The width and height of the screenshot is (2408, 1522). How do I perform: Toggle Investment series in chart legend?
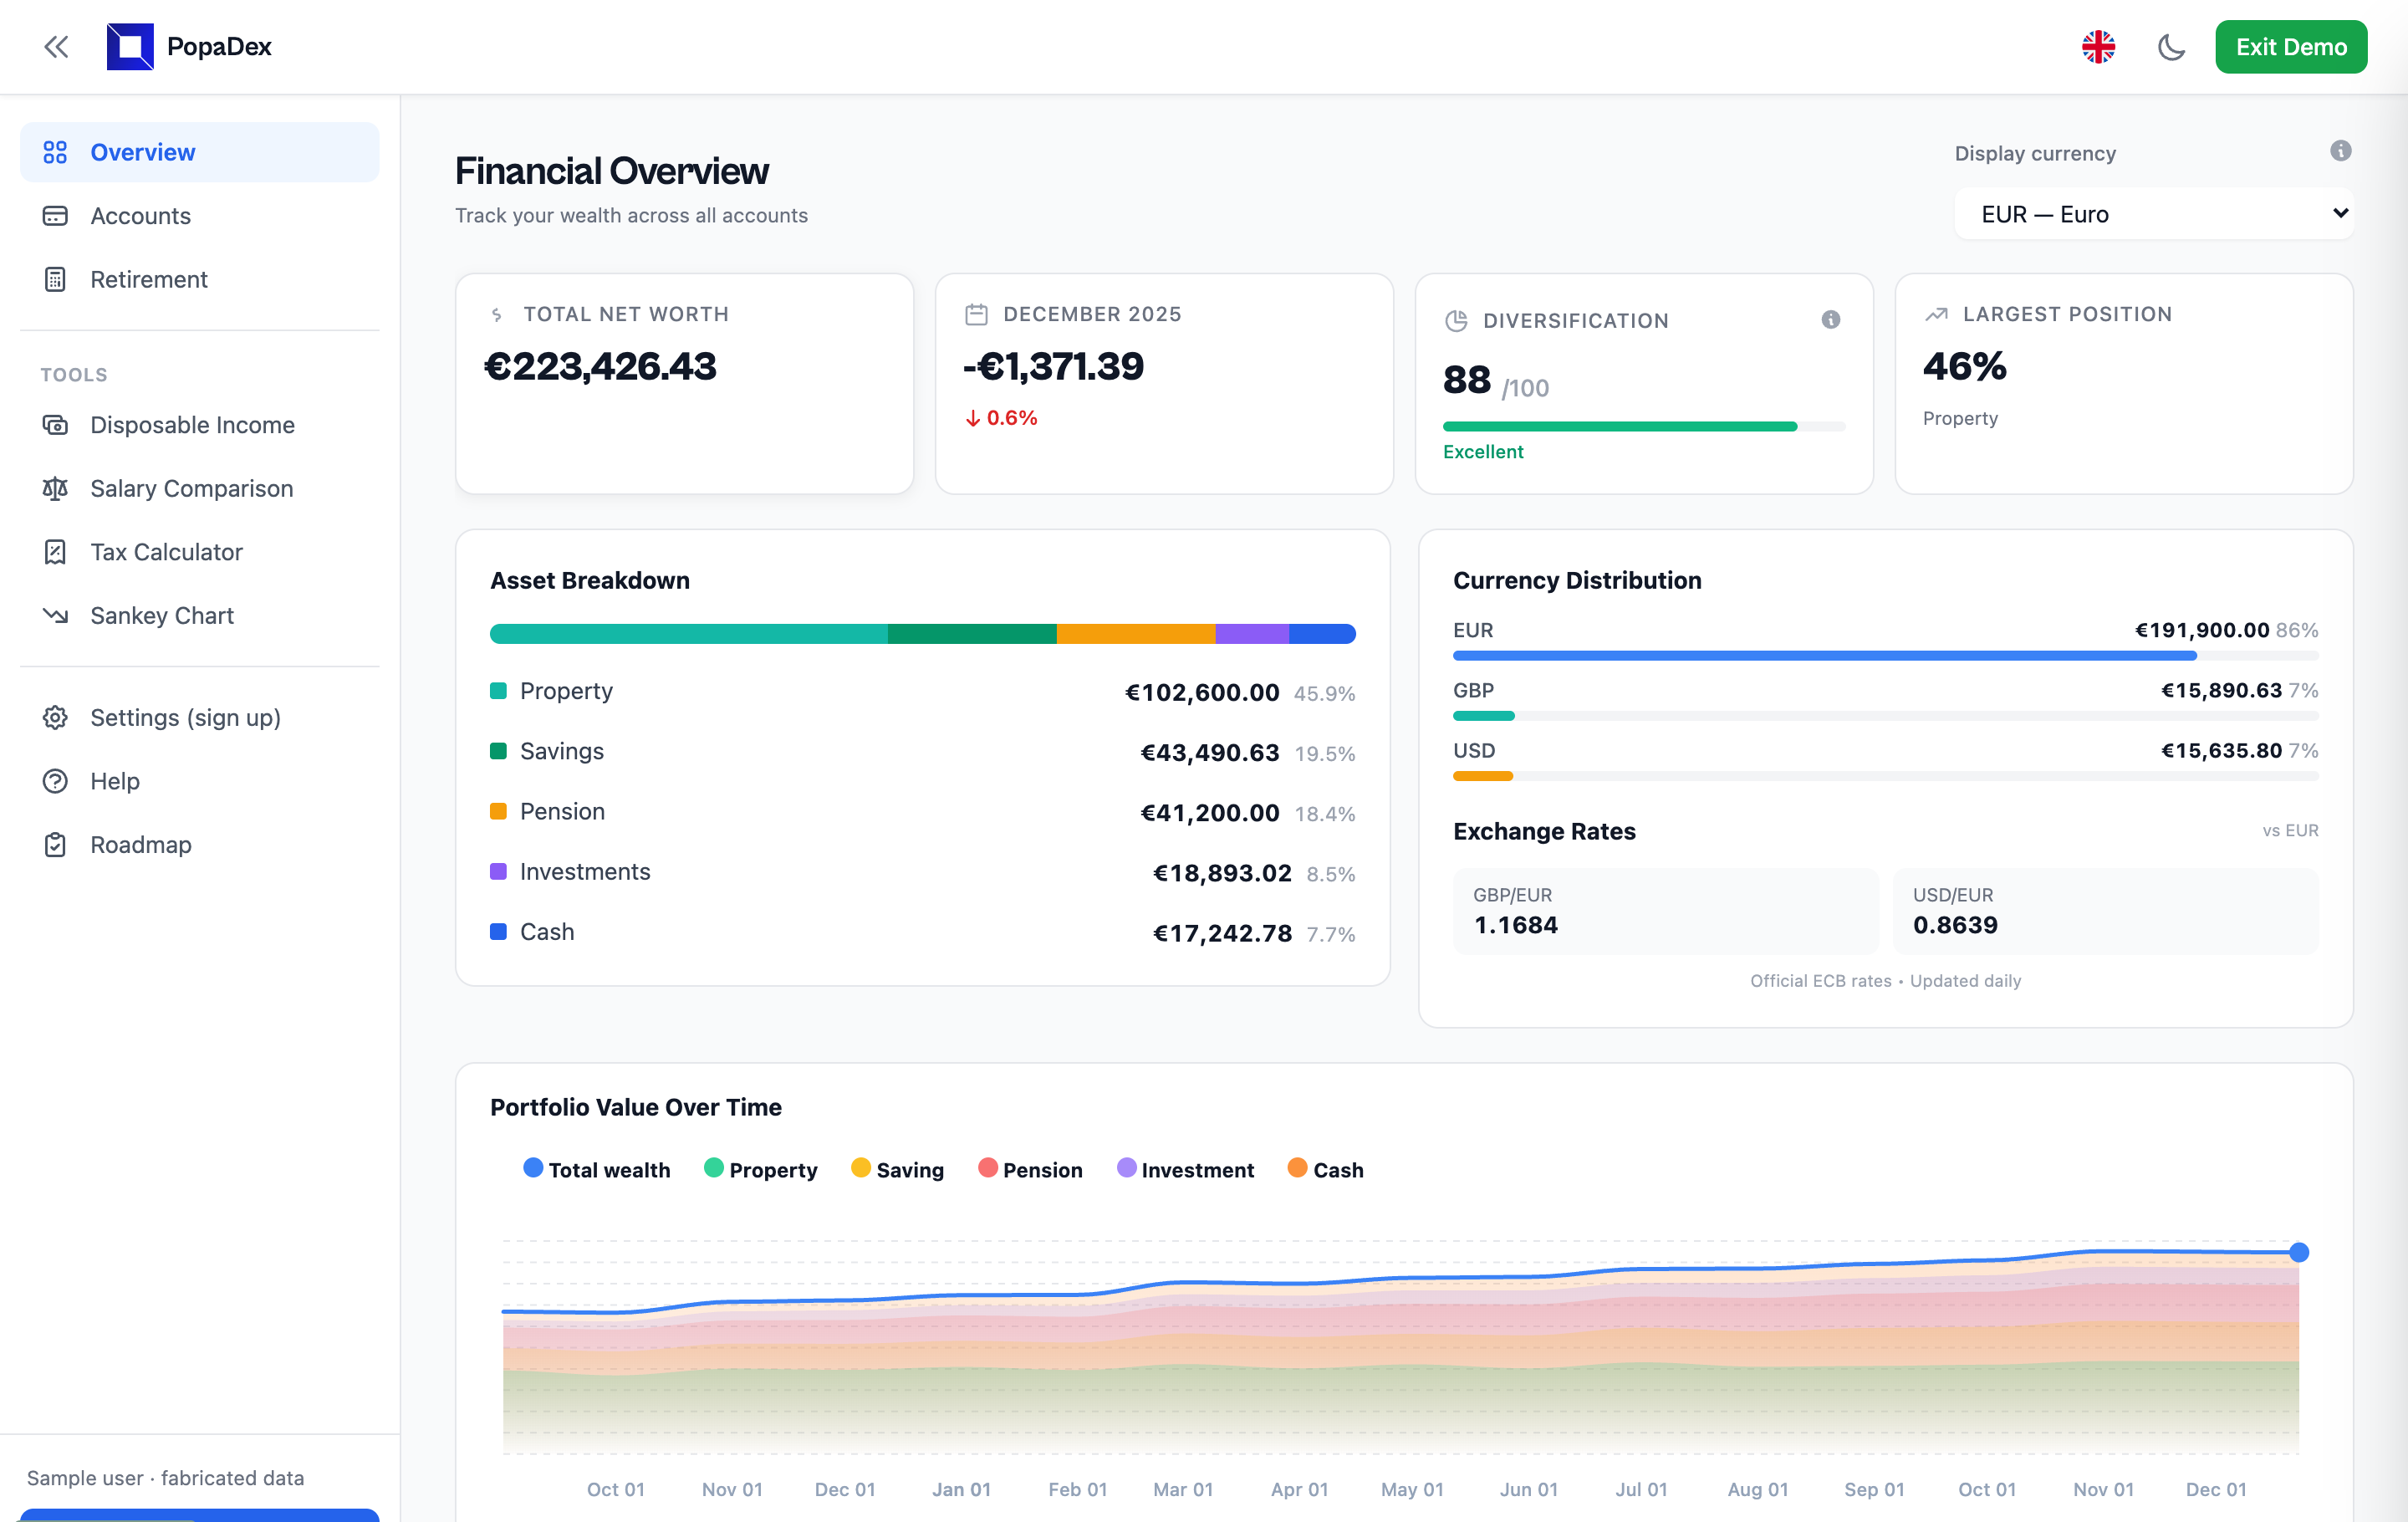(x=1185, y=1169)
